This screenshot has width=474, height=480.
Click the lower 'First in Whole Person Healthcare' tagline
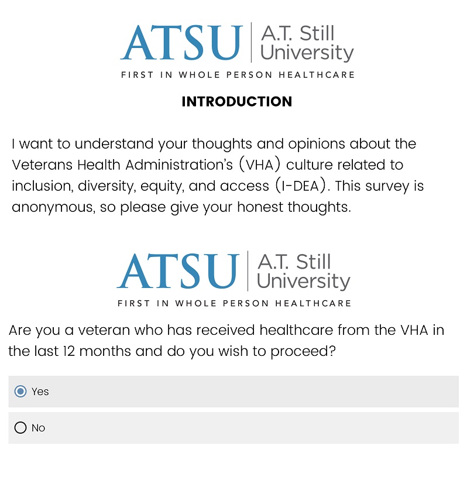coord(235,303)
